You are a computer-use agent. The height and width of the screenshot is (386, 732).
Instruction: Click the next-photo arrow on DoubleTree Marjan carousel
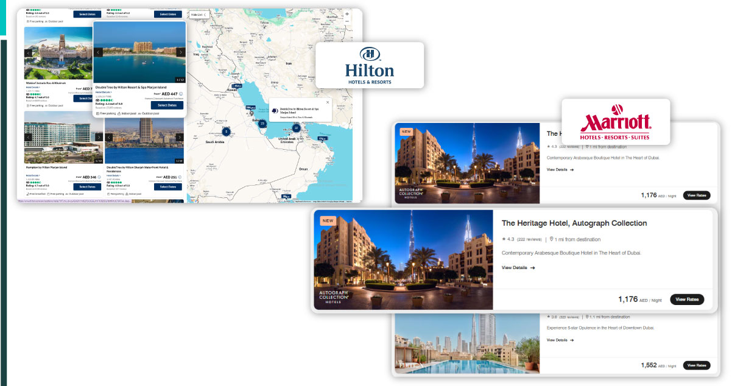point(181,54)
